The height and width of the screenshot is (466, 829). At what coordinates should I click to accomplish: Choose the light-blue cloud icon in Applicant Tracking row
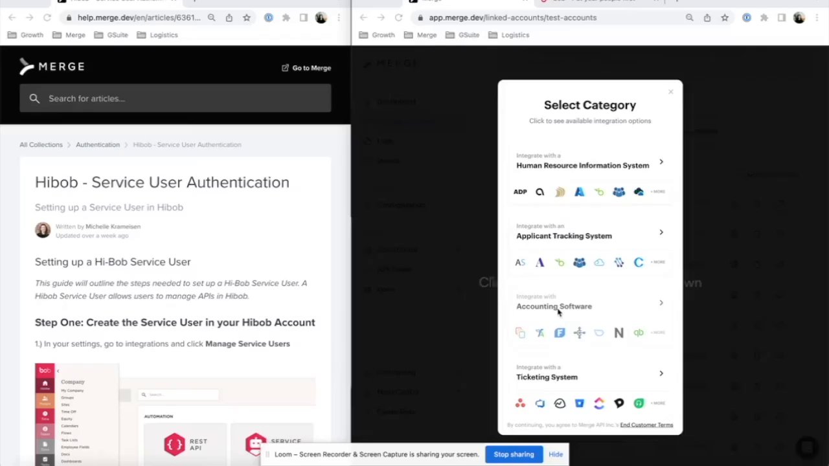point(599,262)
